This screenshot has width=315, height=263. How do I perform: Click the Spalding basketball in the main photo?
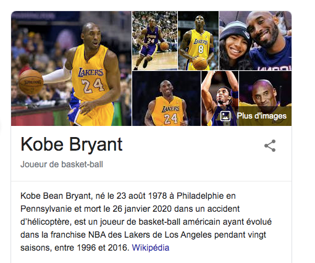tap(31, 82)
